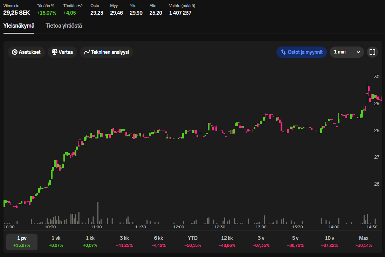Switch to 12 kk chart range
The height and width of the screenshot is (257, 385).
click(x=227, y=242)
